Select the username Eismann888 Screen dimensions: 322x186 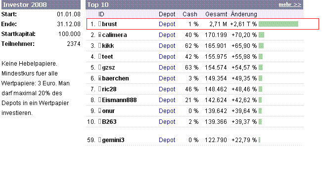click(x=119, y=100)
